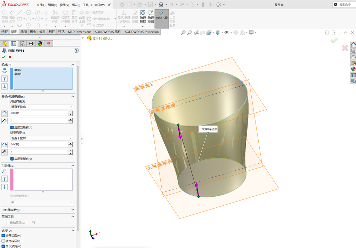This screenshot has height=248, width=356.
Task: Open the 工具(T) menu
Action: [87, 5]
